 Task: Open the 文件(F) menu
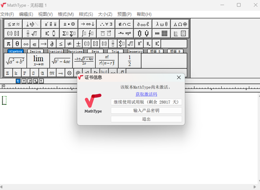7,14
